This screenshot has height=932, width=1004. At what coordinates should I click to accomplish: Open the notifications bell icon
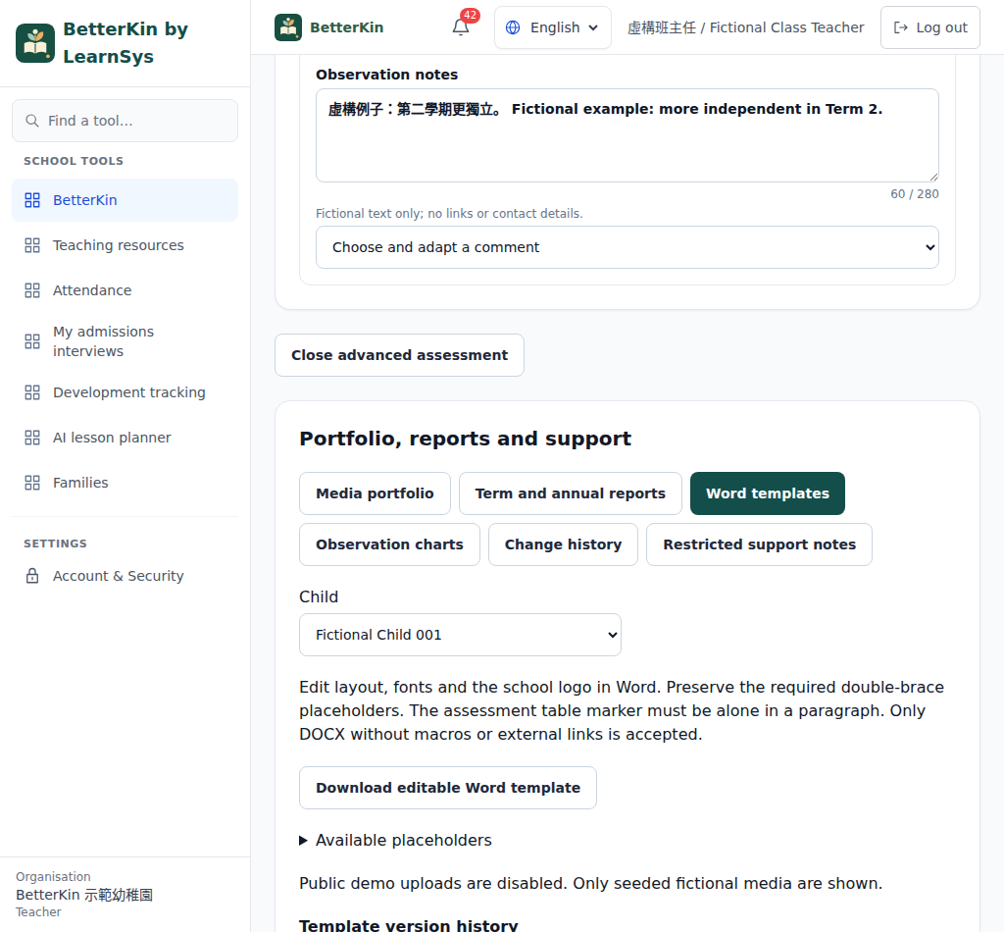[x=461, y=27]
